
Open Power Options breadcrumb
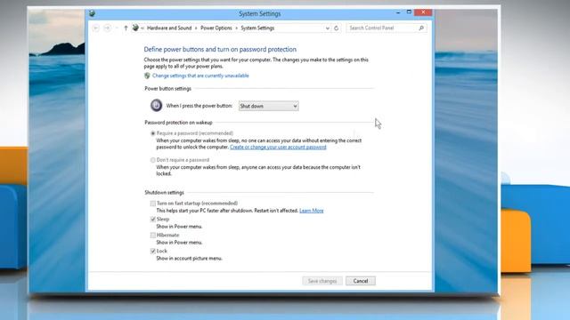(216, 28)
